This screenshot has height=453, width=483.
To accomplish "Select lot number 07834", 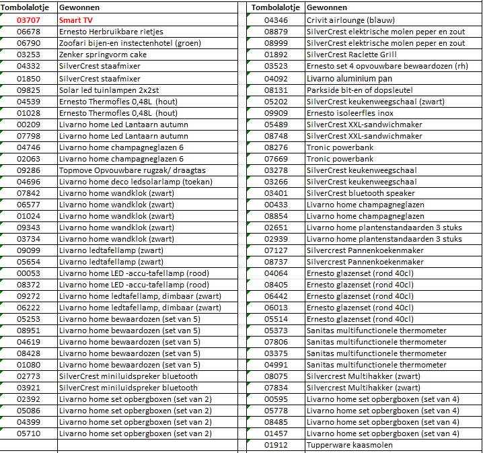I will tap(276, 388).
